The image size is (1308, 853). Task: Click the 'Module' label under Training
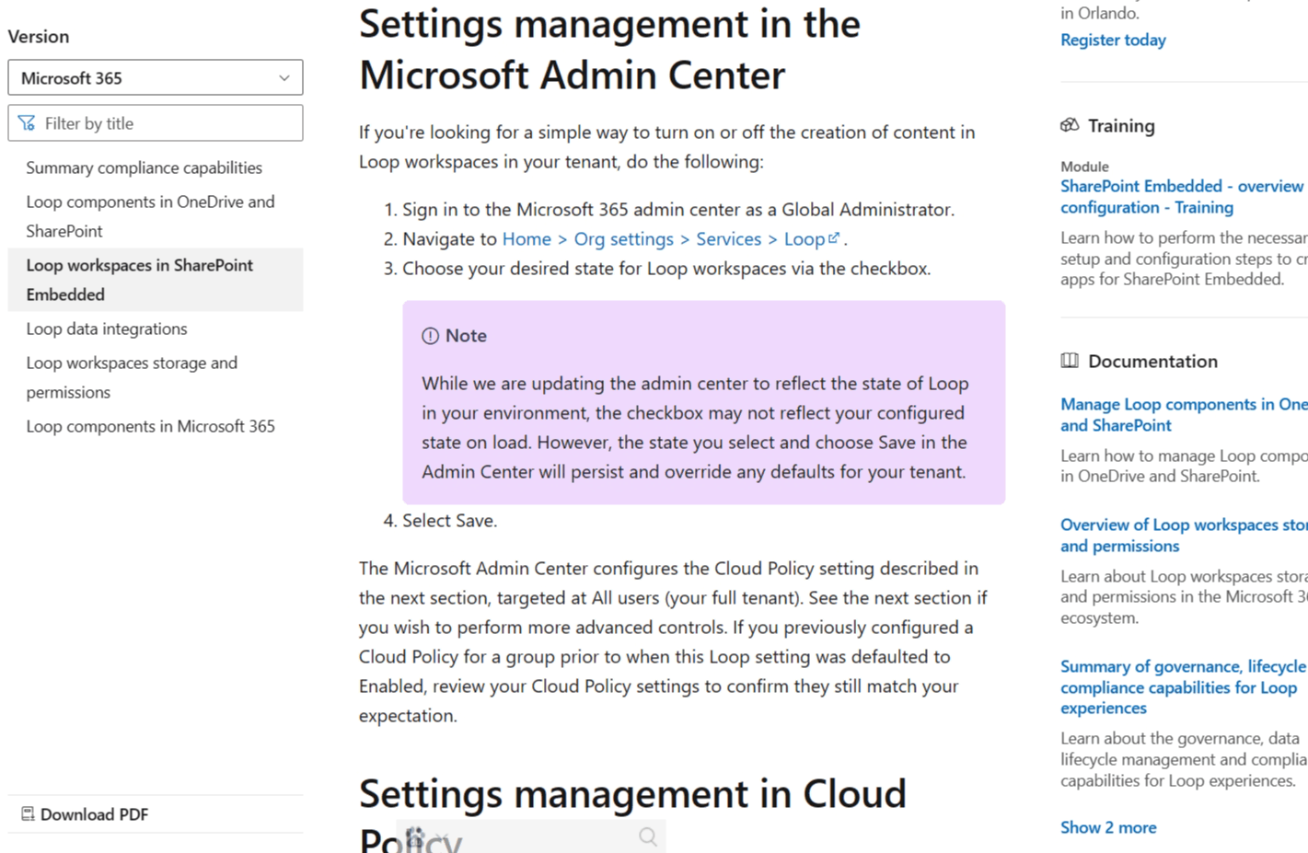click(1084, 167)
